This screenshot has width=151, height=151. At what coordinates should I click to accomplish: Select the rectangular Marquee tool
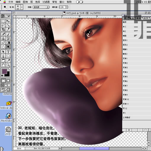(x=3, y=21)
